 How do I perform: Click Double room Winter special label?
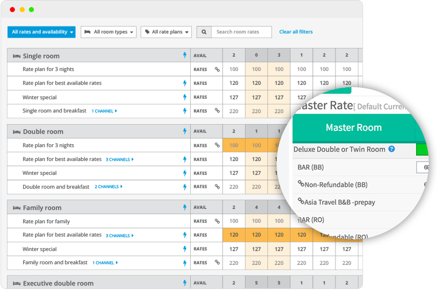pyautogui.click(x=39, y=173)
